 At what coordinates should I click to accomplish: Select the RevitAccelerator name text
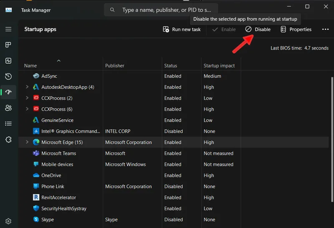pos(58,198)
